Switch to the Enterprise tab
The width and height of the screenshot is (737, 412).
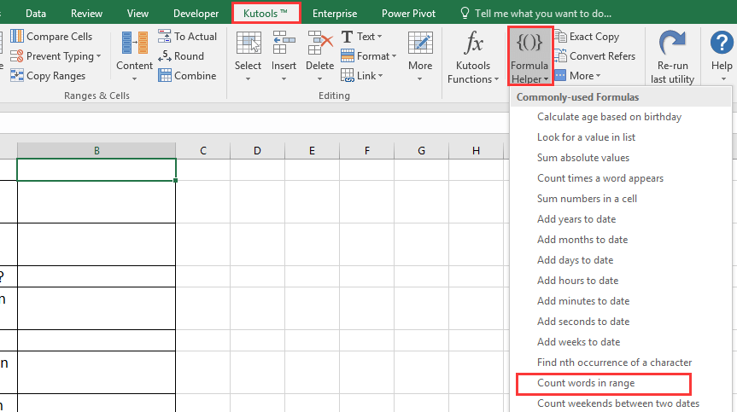(336, 14)
